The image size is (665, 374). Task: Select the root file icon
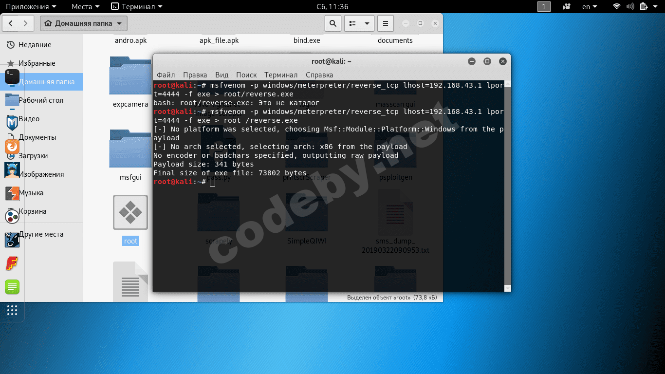130,212
